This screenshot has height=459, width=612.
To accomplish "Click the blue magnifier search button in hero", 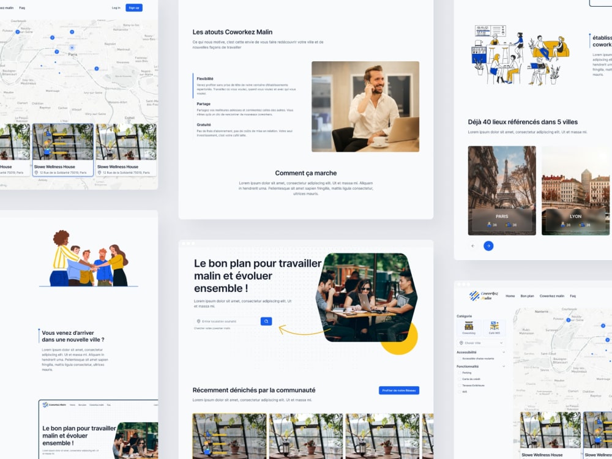I will [266, 321].
